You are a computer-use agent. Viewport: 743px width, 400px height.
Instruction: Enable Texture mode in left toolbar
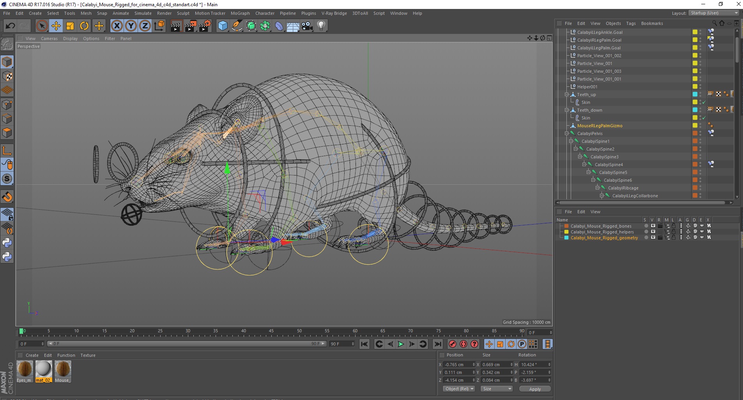[x=7, y=76]
